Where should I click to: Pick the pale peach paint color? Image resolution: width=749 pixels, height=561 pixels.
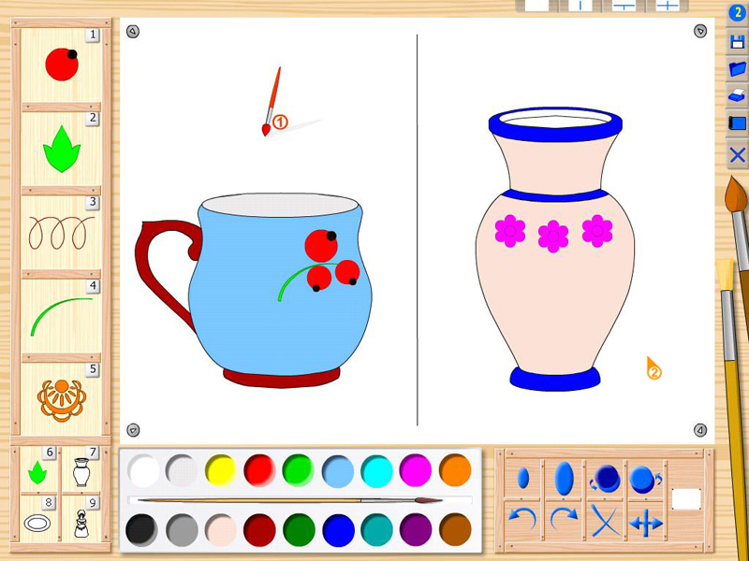(221, 530)
